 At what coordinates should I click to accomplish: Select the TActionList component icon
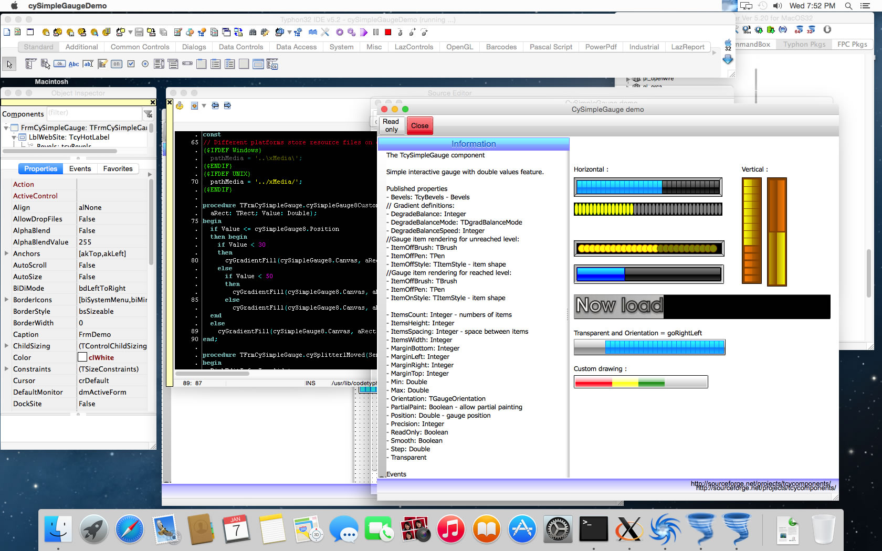pyautogui.click(x=272, y=64)
